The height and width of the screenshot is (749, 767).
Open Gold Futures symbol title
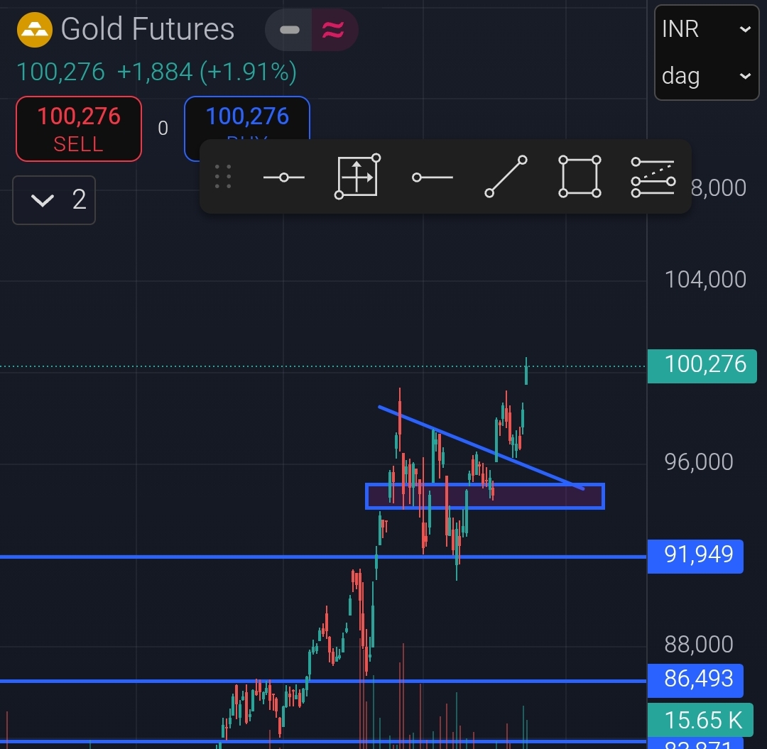(x=148, y=30)
